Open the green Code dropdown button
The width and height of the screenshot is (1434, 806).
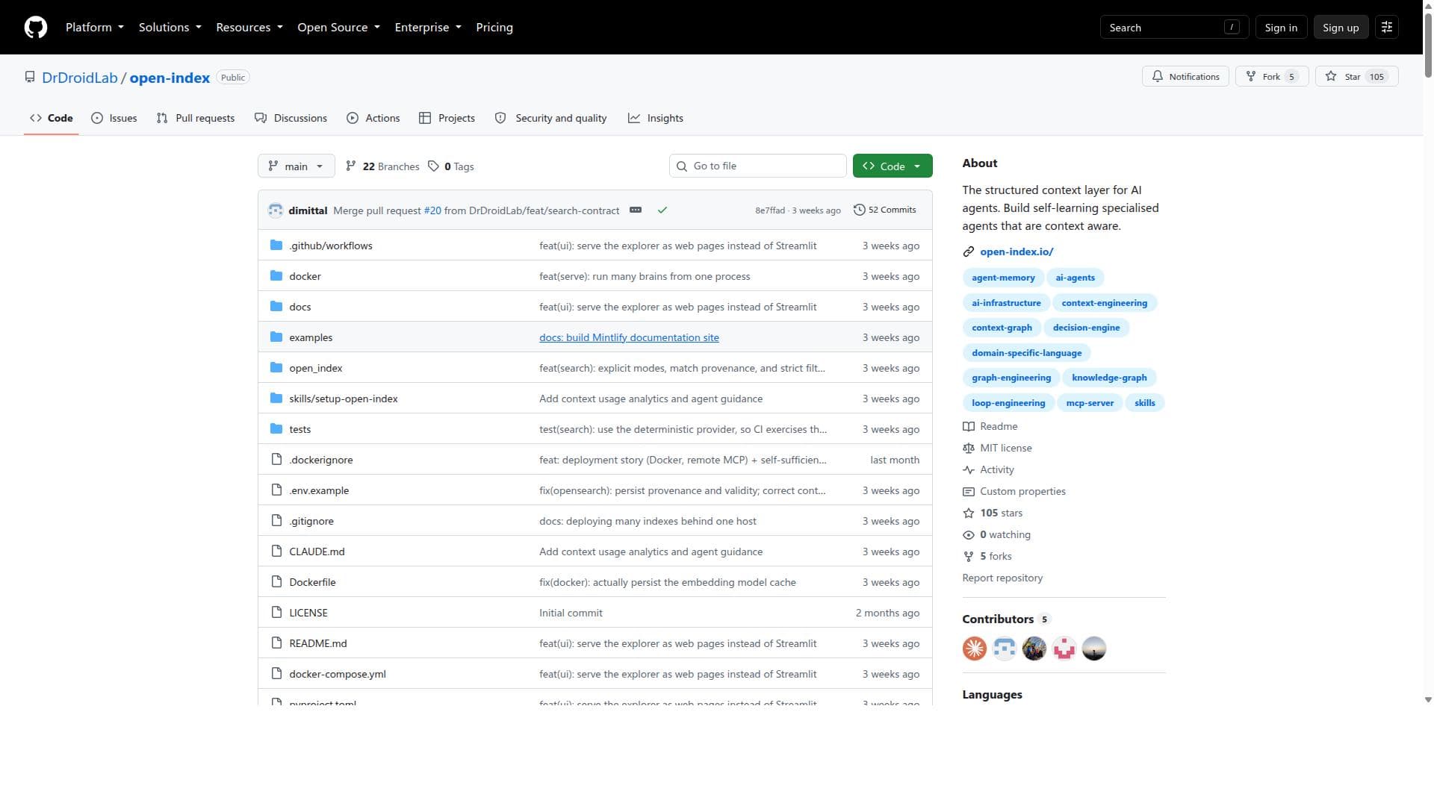coord(893,166)
